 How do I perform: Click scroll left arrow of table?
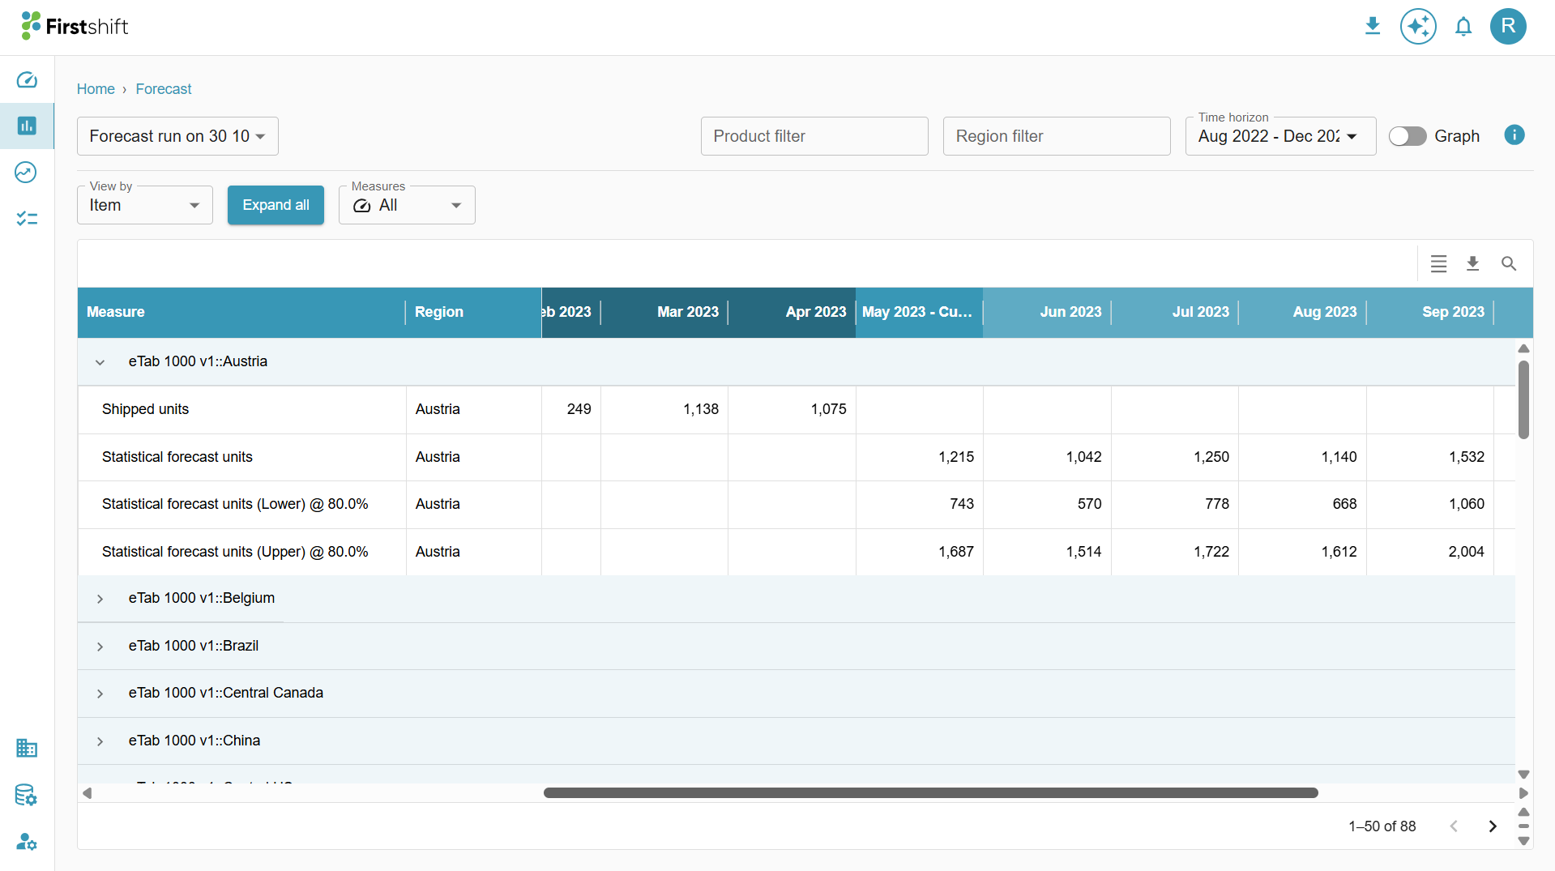88,793
